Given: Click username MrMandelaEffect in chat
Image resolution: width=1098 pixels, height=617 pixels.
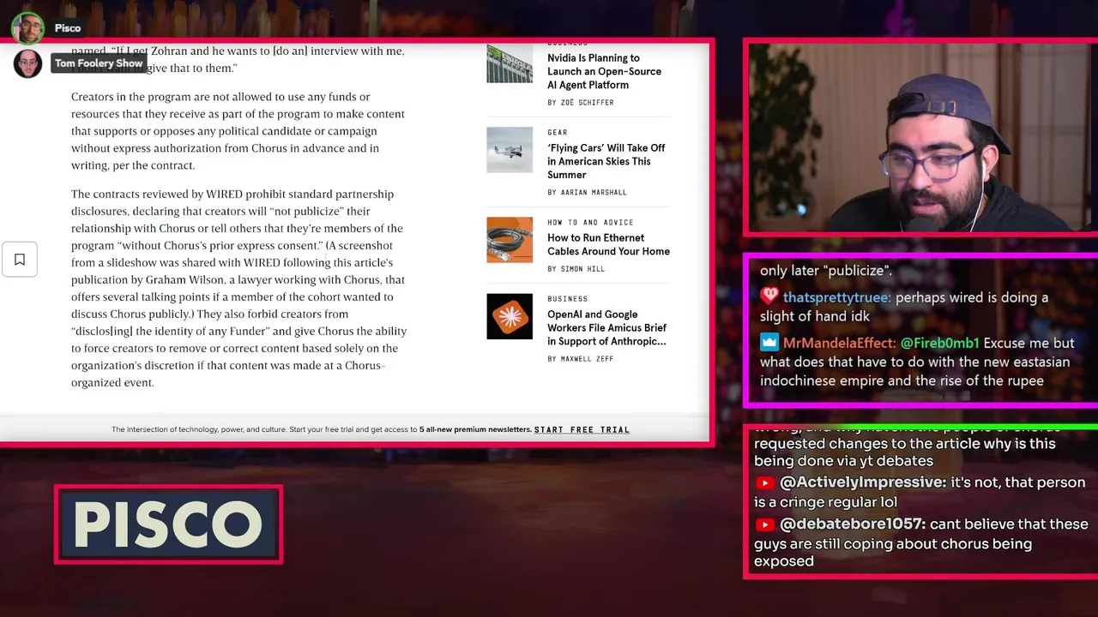Looking at the screenshot, I should click(x=838, y=343).
